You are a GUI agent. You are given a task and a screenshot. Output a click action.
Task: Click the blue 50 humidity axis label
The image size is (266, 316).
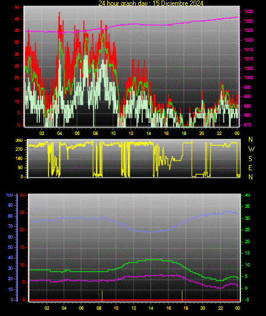tap(10, 247)
